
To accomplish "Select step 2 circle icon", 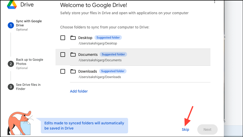I will (x=11, y=64).
